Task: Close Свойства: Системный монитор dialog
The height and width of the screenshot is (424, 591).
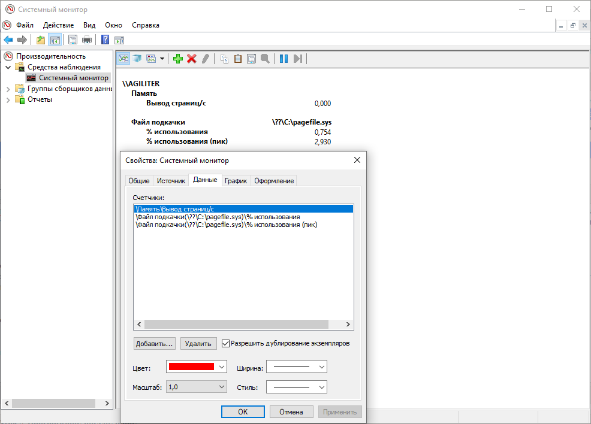Action: point(357,160)
